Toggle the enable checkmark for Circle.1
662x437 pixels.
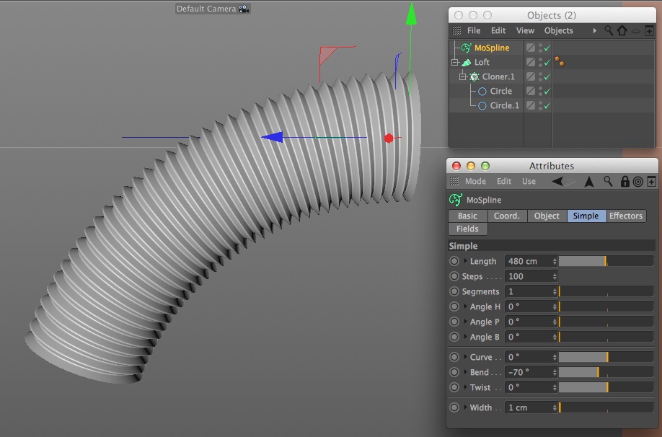547,105
